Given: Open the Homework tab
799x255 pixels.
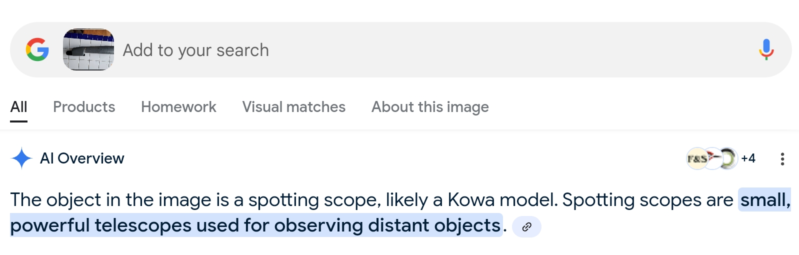Looking at the screenshot, I should 178,107.
